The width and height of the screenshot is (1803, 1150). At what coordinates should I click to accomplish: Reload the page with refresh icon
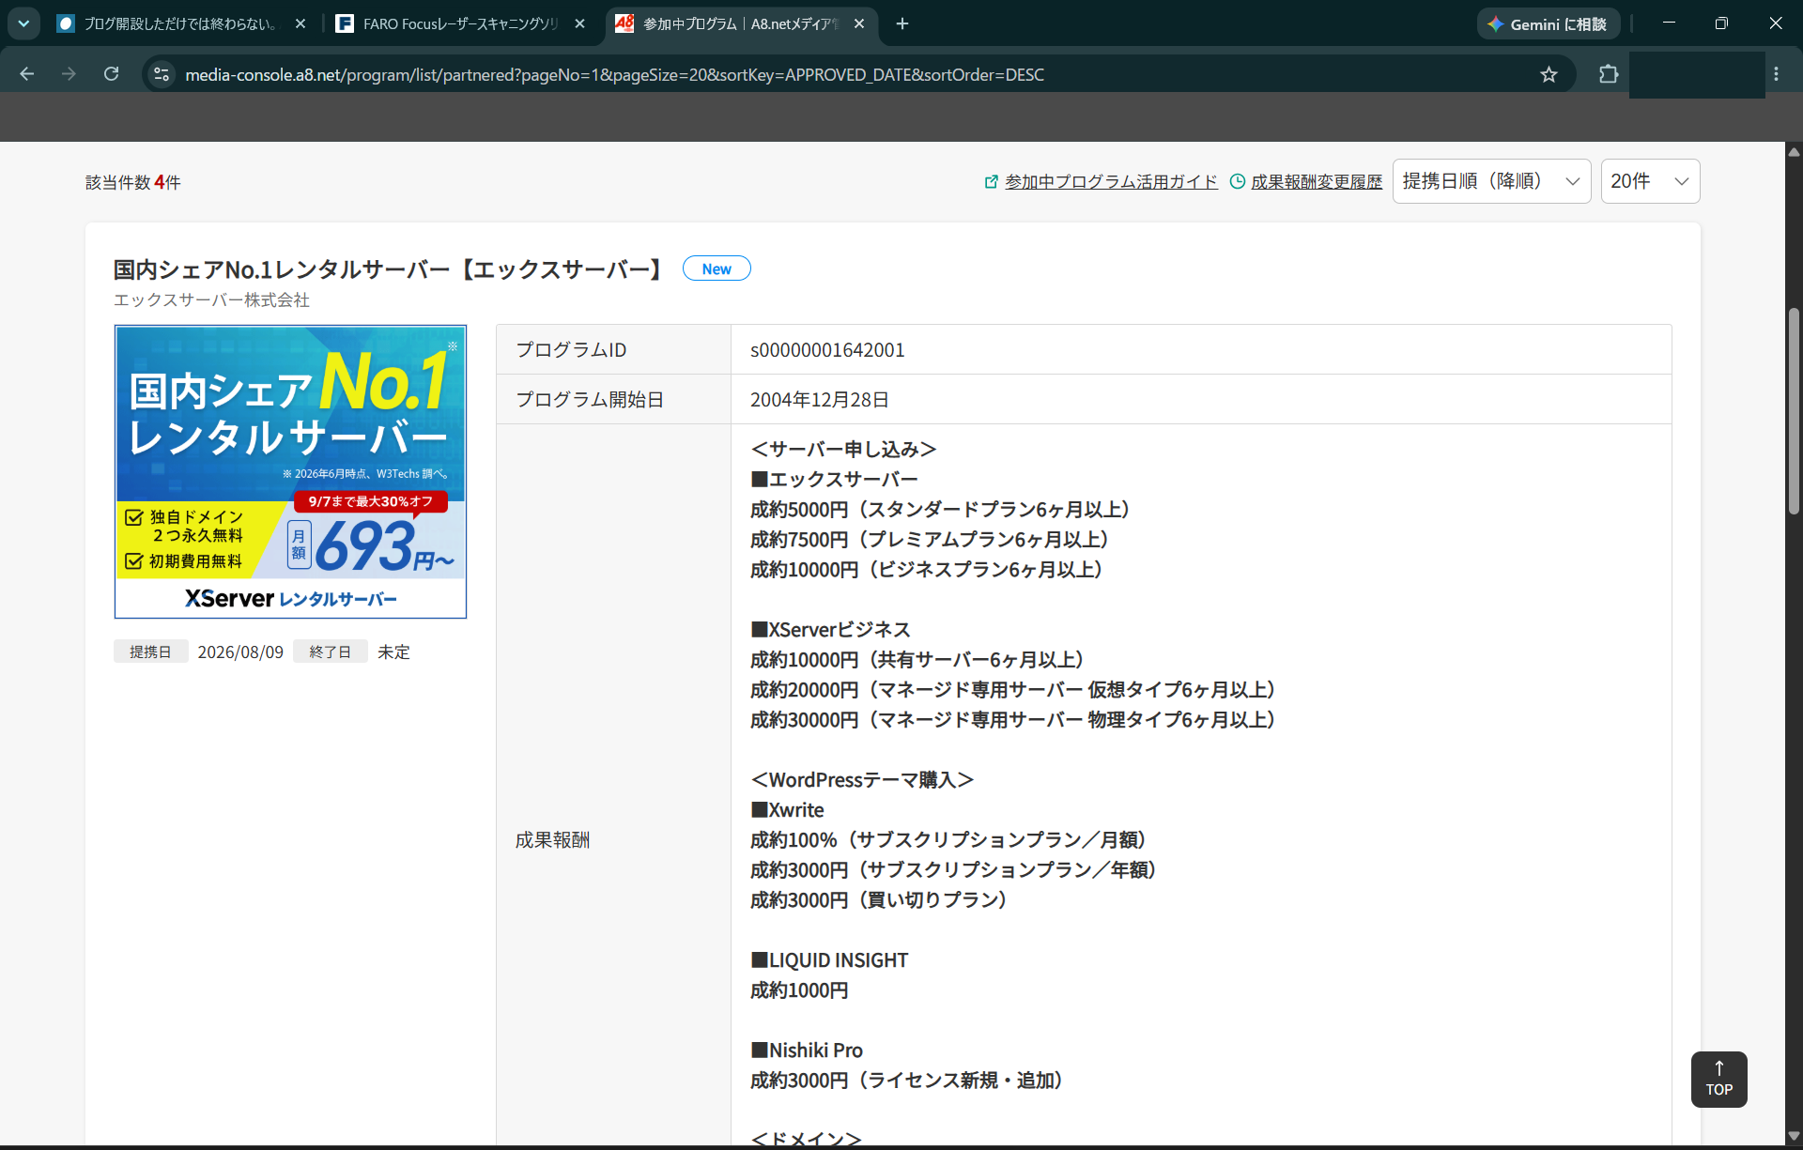point(111,74)
